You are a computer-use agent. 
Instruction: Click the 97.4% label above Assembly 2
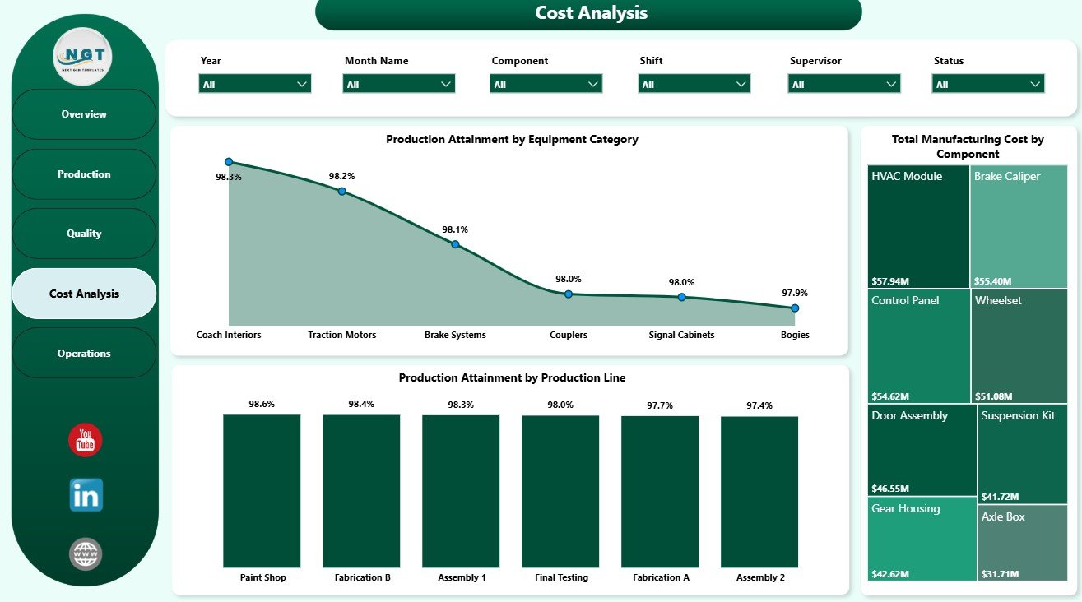(759, 405)
